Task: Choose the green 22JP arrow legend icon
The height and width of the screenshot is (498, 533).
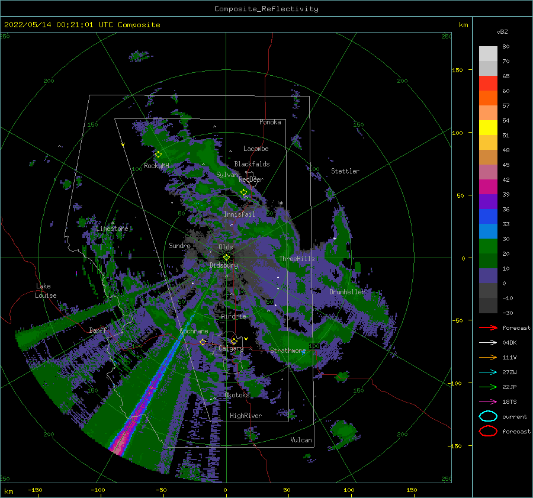Action: coord(488,387)
